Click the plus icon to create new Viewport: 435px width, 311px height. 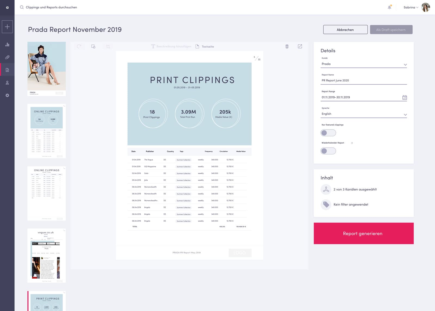click(7, 27)
